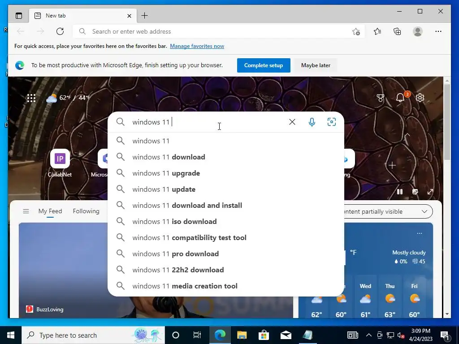The width and height of the screenshot is (459, 344).
Task: Switch to My Feed tab
Action: coord(50,211)
